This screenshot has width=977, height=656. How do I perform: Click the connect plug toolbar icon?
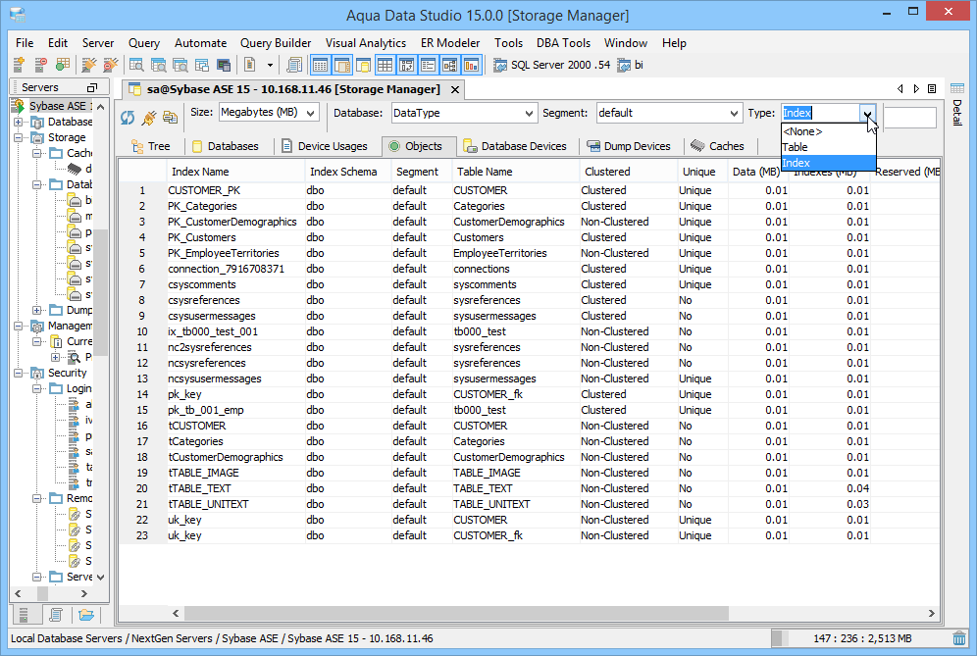coord(89,65)
